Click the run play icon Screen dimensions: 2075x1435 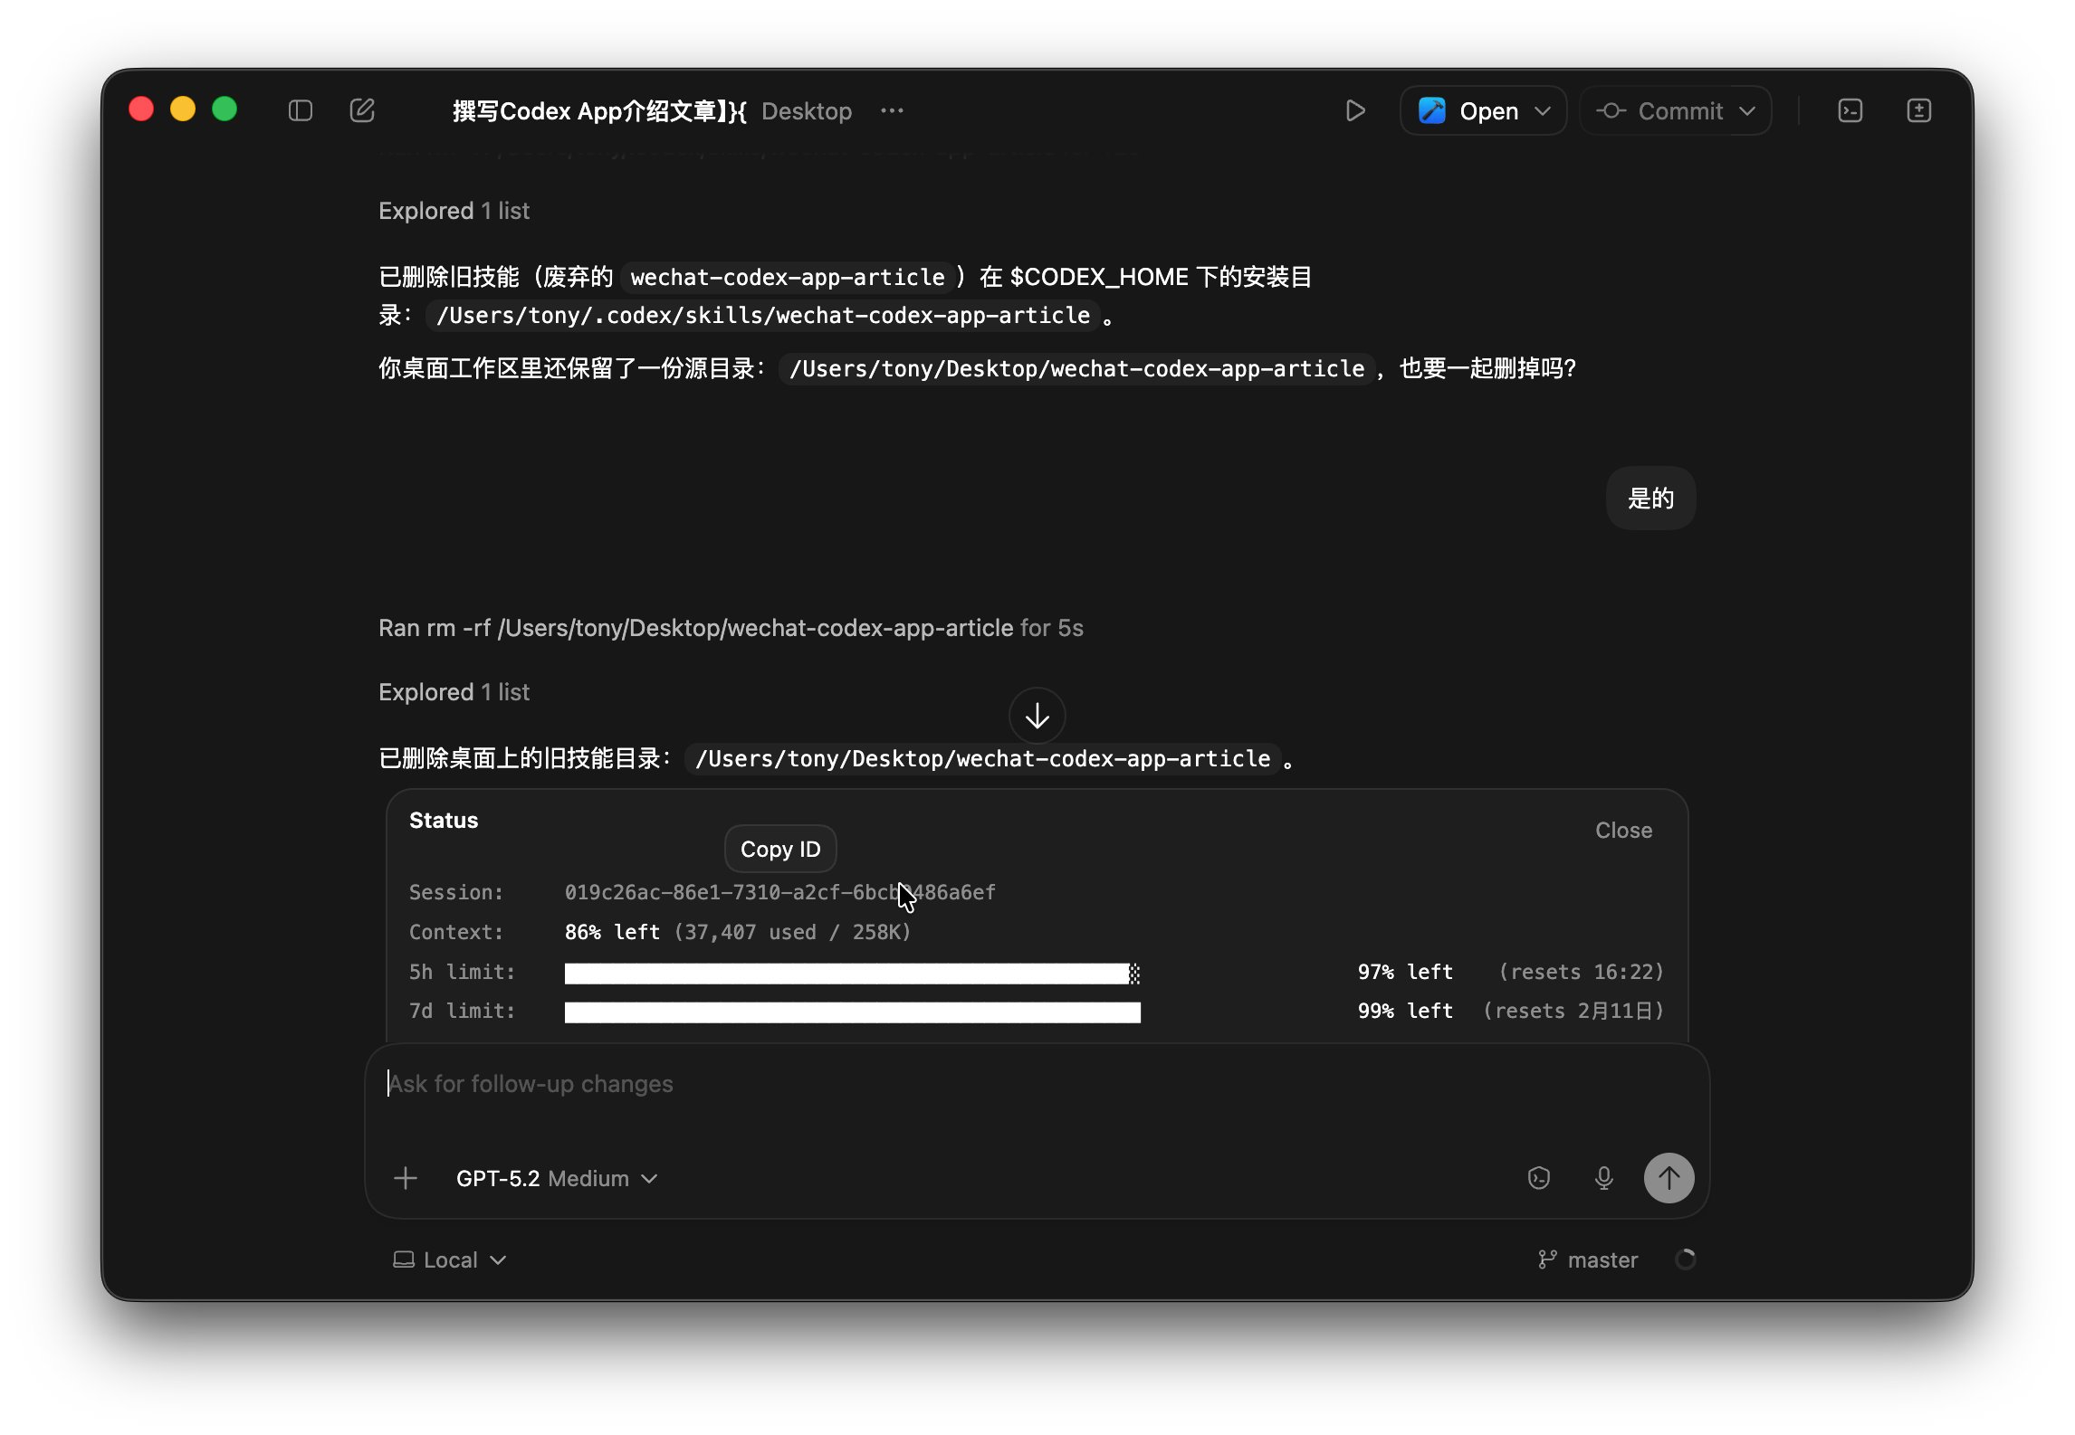pos(1354,110)
